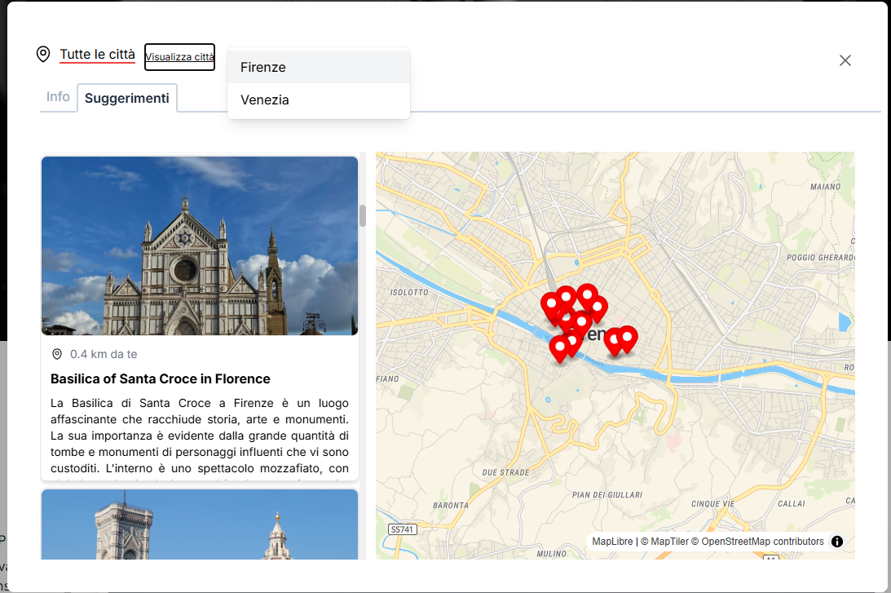Switch to the Info tab
The image size is (891, 593).
pyautogui.click(x=58, y=96)
